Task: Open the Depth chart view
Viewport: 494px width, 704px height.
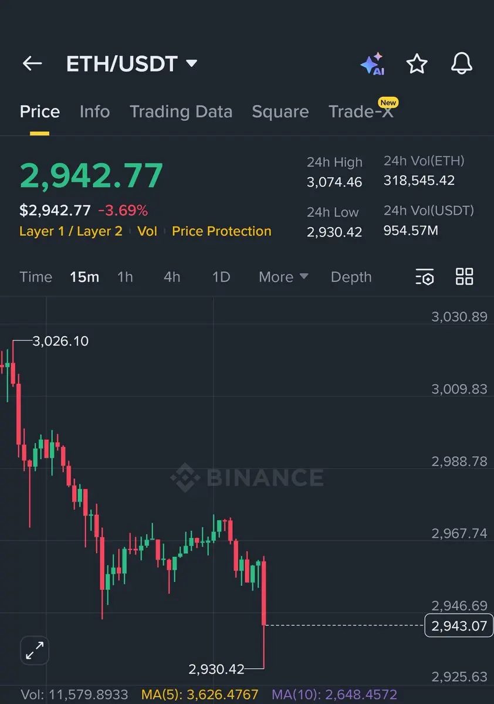Action: [351, 277]
